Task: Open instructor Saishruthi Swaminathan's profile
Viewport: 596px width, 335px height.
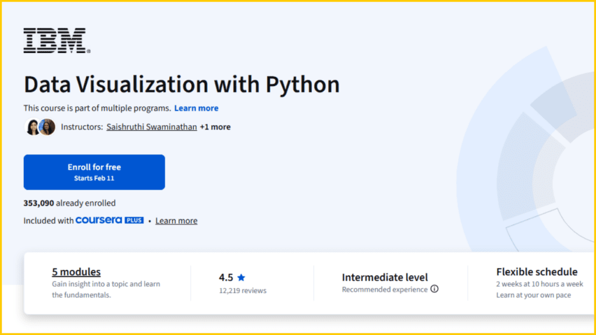Action: point(151,127)
